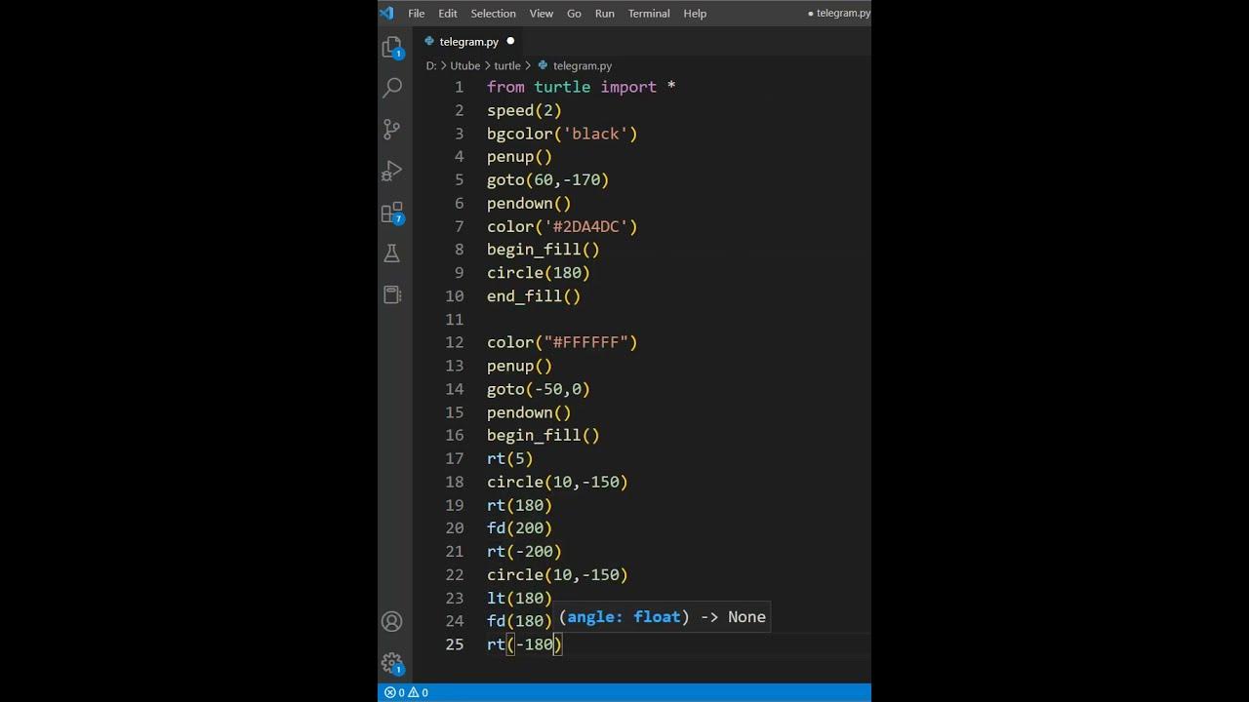Click the bgcolor('black') code line

click(562, 134)
